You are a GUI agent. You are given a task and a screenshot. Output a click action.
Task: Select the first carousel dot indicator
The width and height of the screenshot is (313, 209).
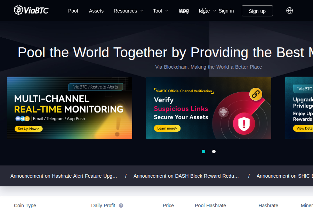click(203, 152)
